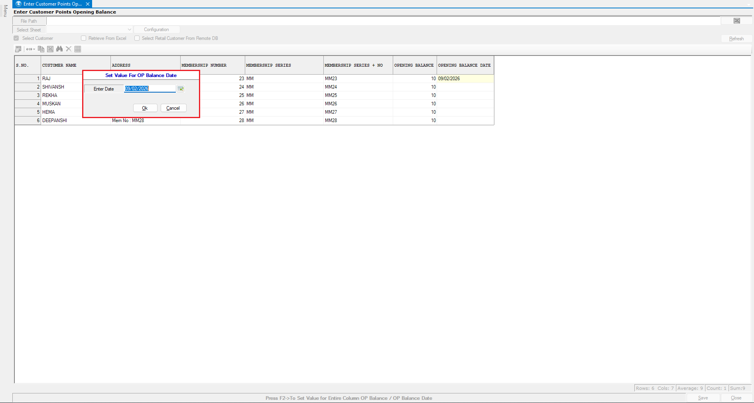Click the copy icon in grid toolbar

(41, 49)
